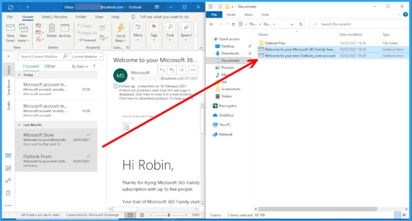
Task: Archive the selected message
Action: click(65, 31)
